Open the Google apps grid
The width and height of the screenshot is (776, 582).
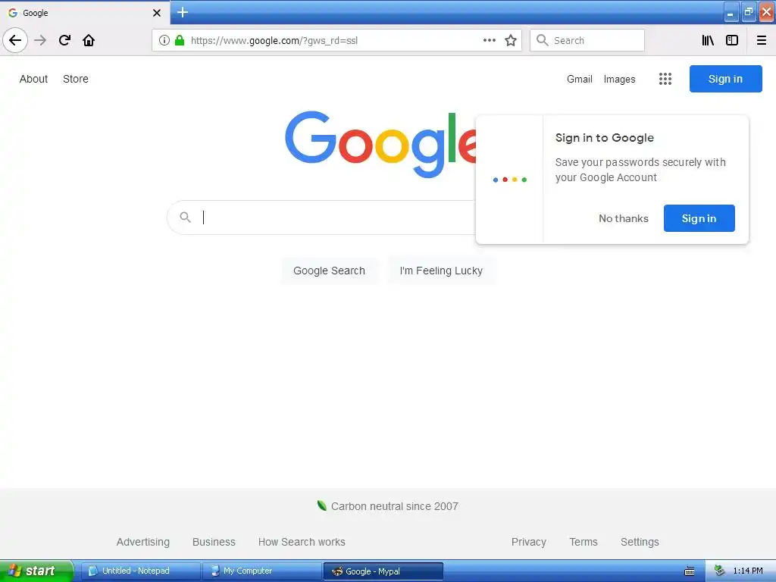pos(665,79)
